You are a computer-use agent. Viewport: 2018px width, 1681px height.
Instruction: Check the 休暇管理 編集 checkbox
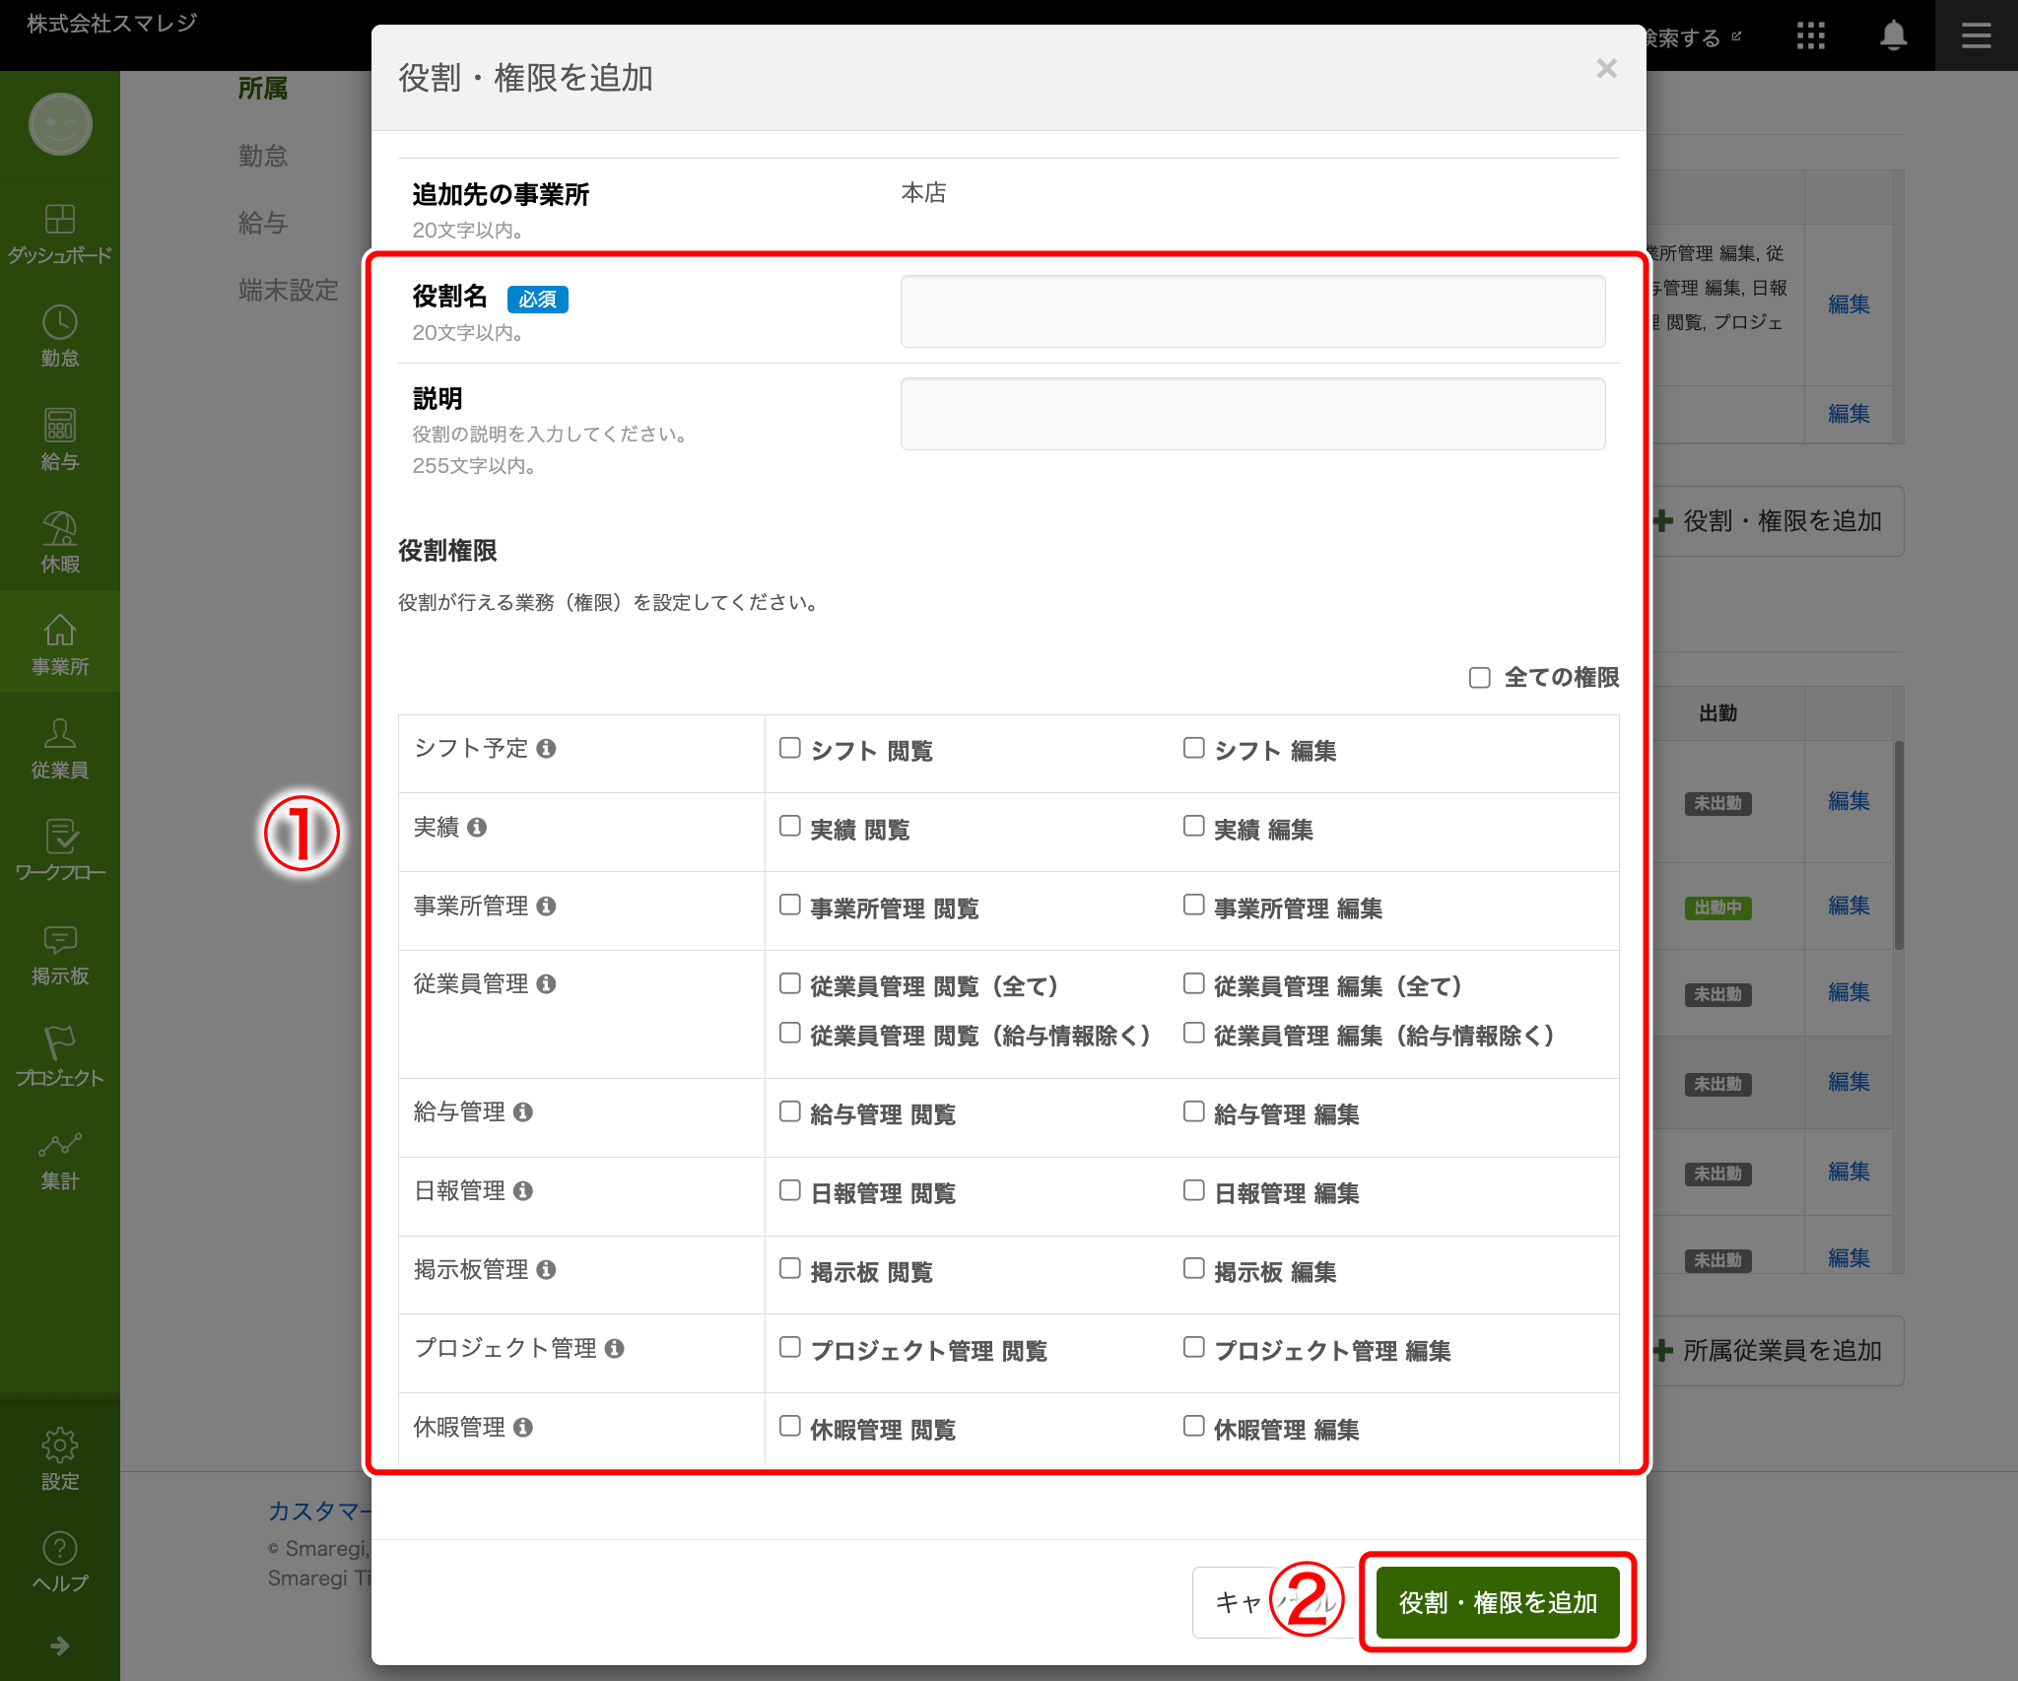[1193, 1426]
